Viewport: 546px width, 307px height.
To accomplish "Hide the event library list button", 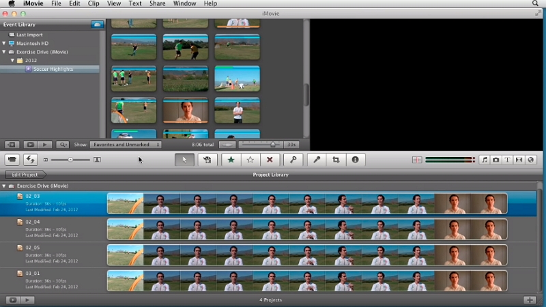I will [x=12, y=145].
